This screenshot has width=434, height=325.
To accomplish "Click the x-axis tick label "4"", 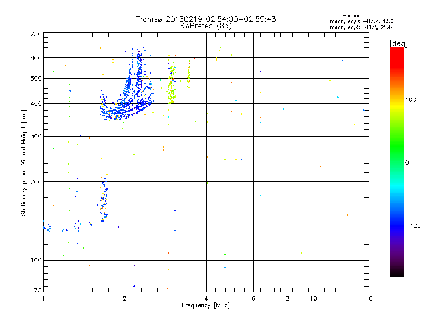I will point(206,298).
